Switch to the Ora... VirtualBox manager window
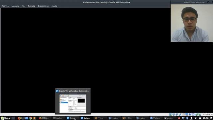Image resolution: width=213 pixels, height=120 pixels. click(x=72, y=118)
